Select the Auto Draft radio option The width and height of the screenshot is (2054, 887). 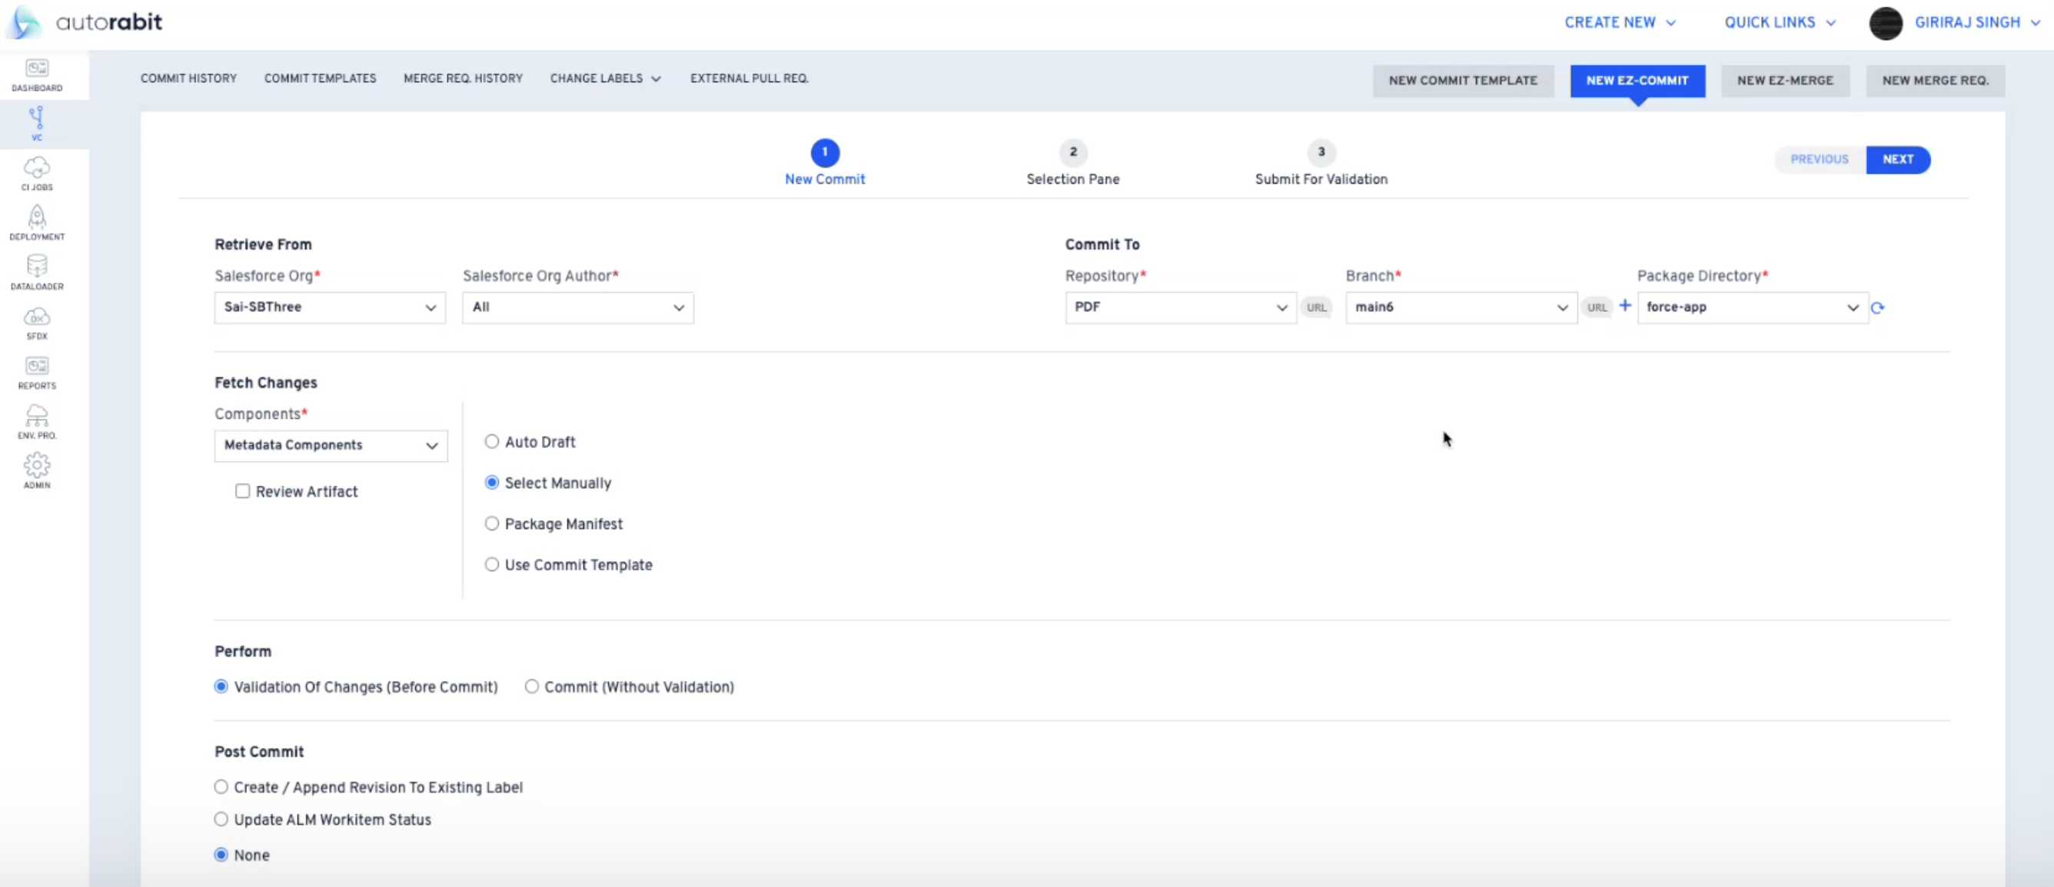492,441
